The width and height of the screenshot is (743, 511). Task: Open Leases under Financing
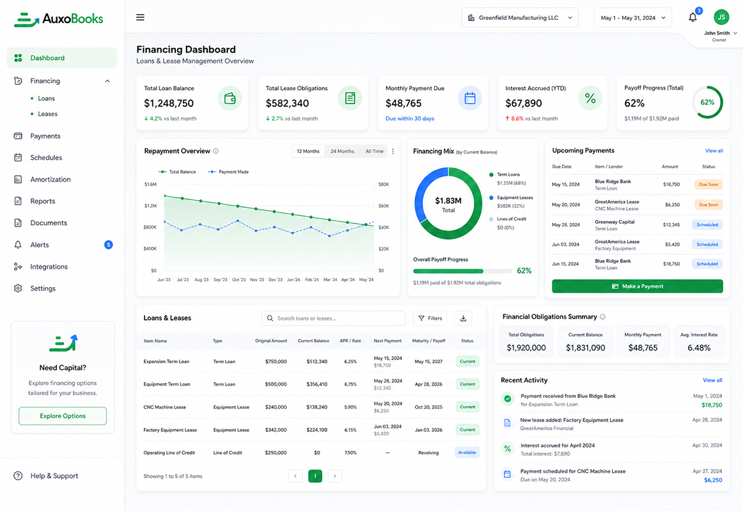[47, 114]
